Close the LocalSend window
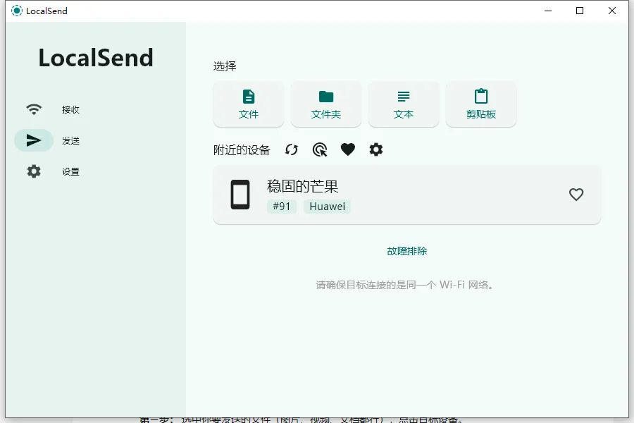 pyautogui.click(x=612, y=11)
